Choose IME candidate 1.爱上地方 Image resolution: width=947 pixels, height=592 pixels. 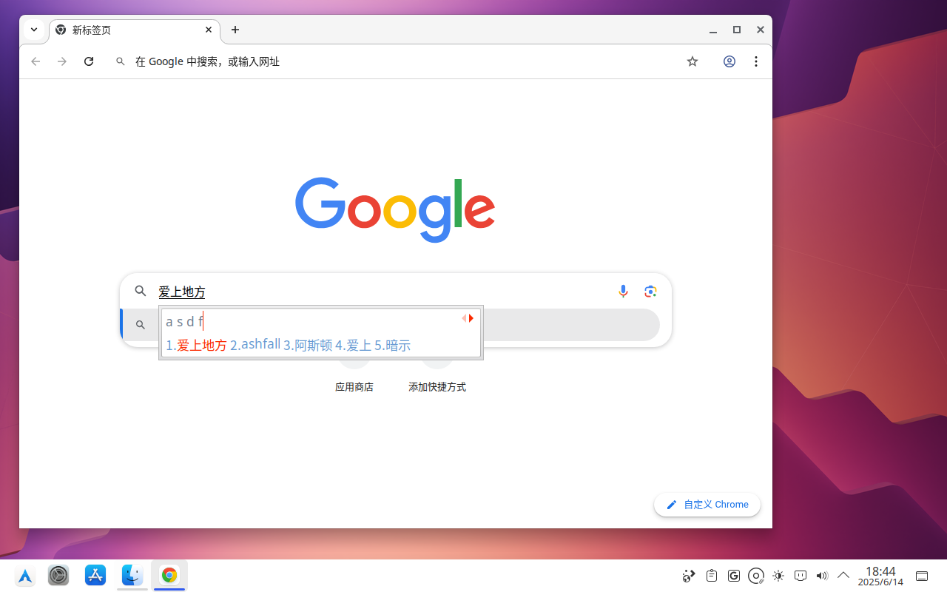click(196, 345)
